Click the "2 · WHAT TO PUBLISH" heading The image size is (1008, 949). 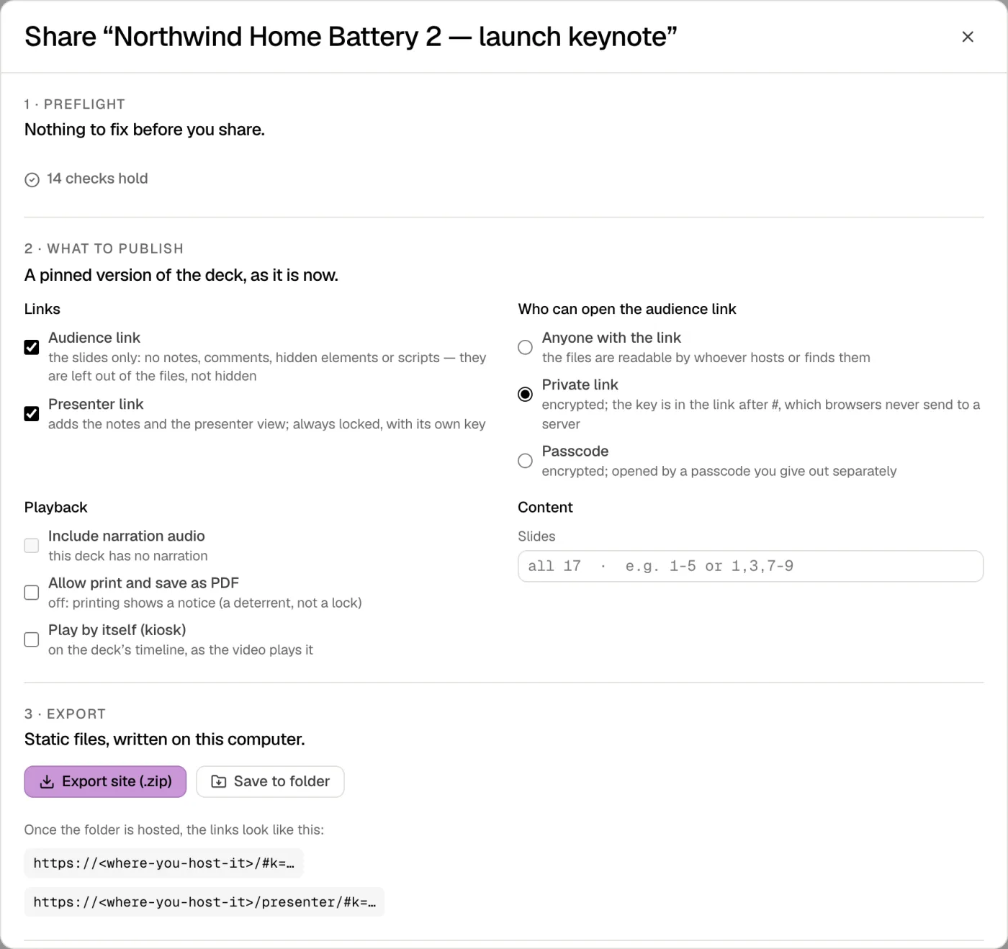(104, 248)
